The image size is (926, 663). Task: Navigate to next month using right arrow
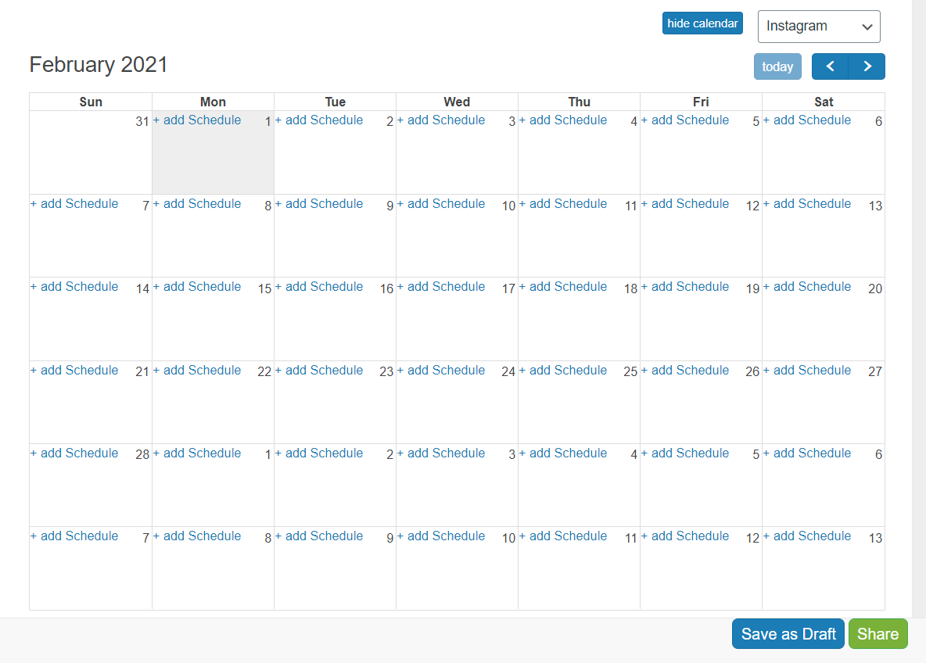point(867,66)
